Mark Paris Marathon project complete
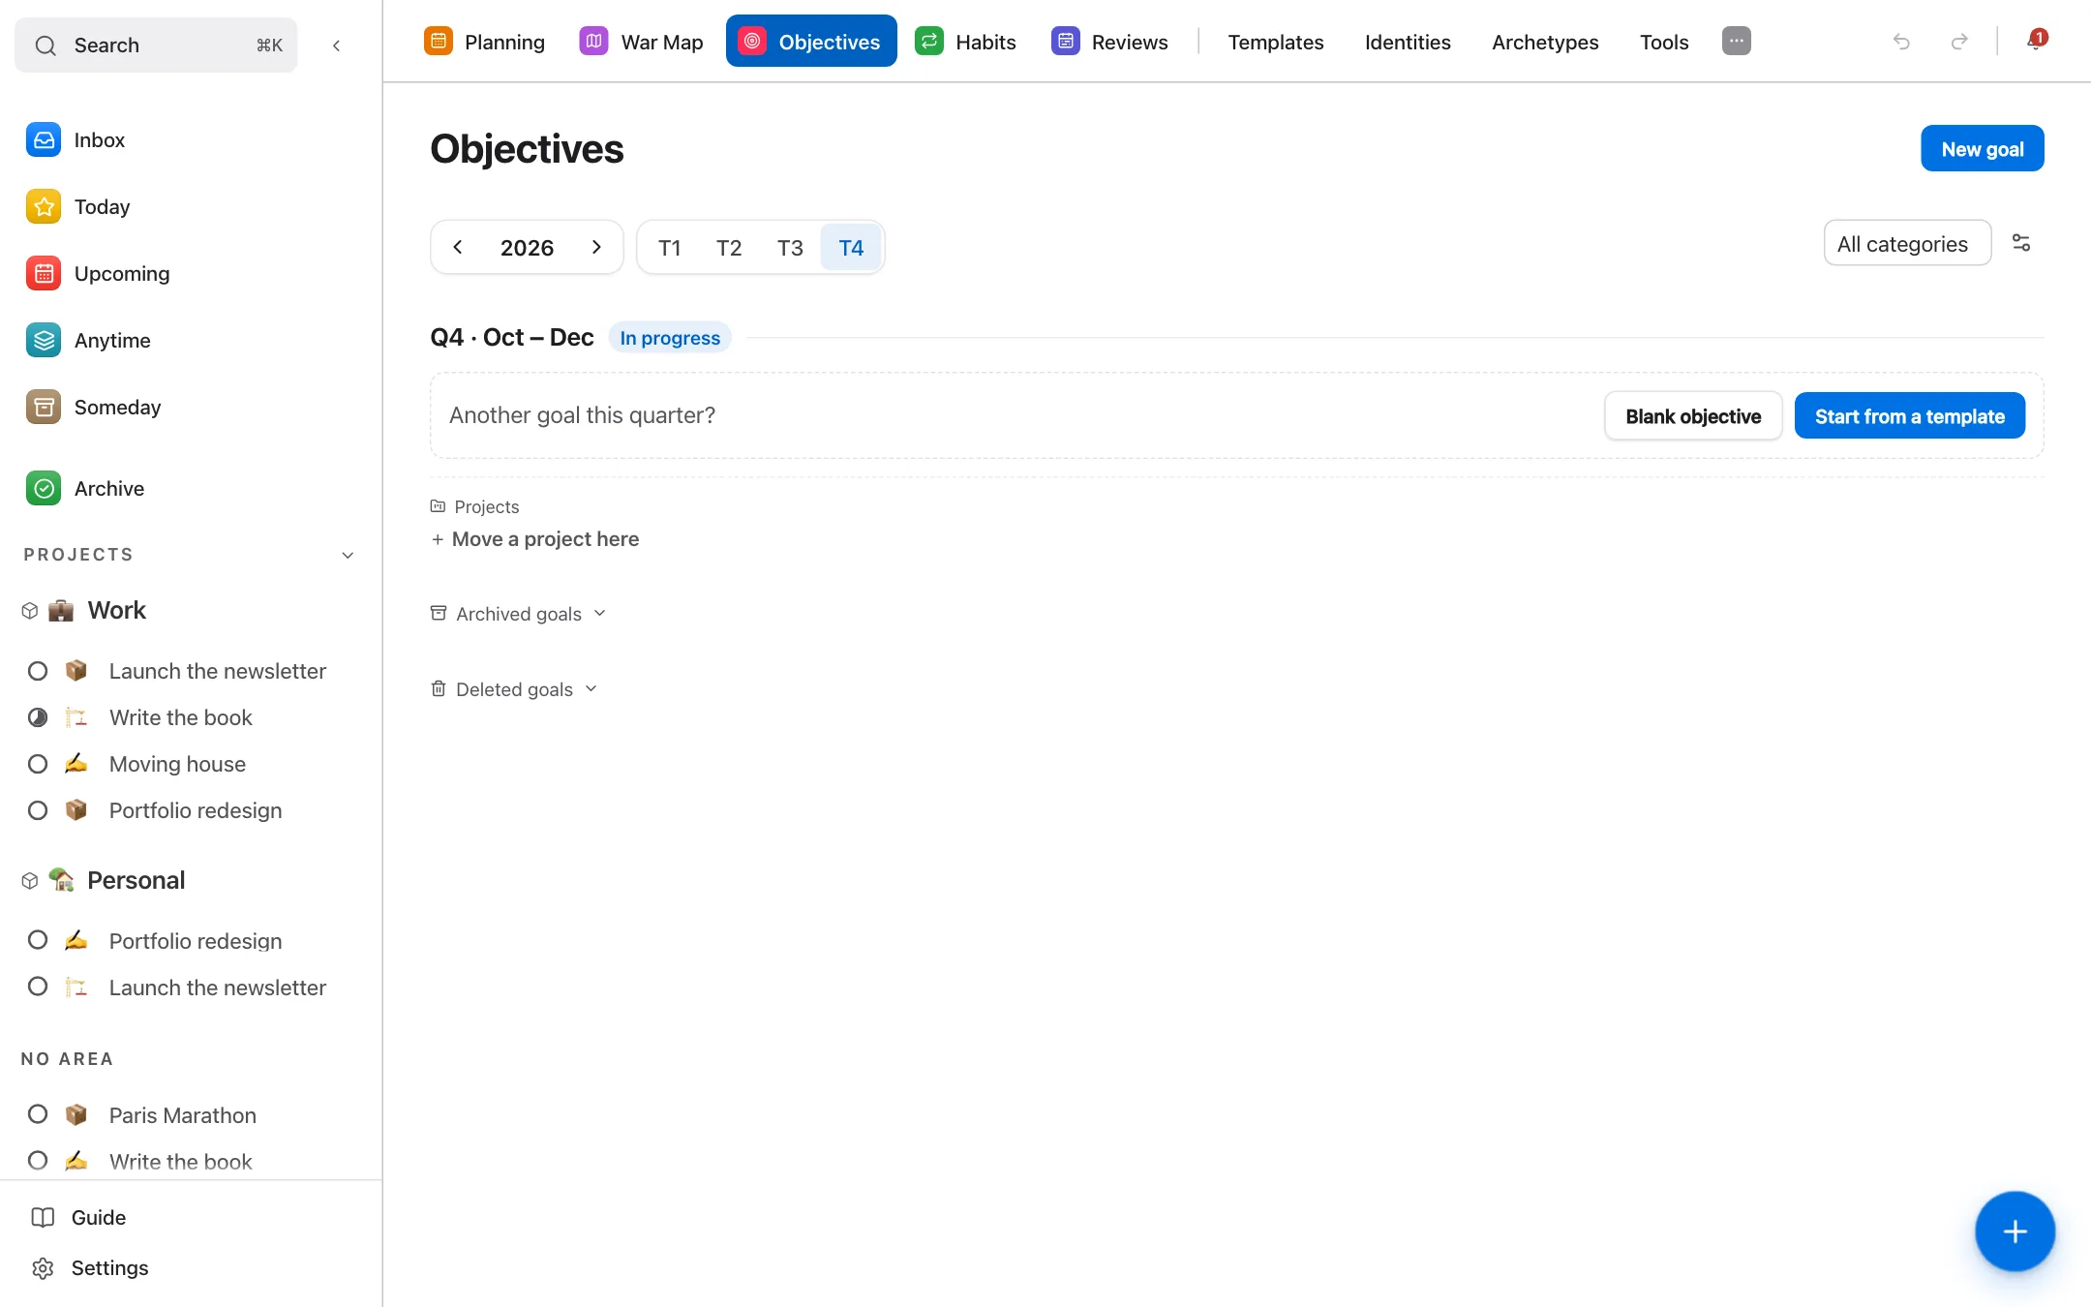 38,1114
